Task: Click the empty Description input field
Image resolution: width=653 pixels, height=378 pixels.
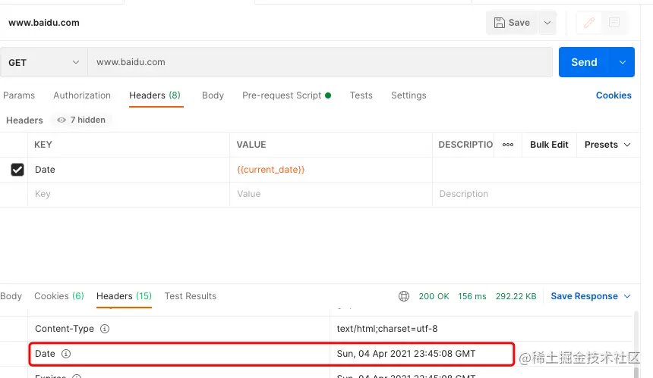Action: pyautogui.click(x=536, y=194)
